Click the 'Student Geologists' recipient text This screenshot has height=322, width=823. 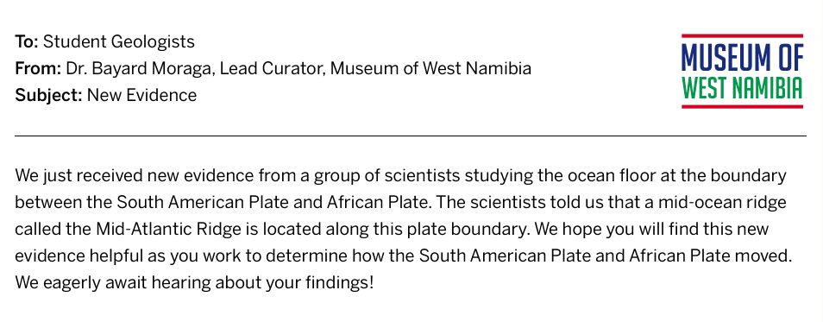tap(119, 42)
